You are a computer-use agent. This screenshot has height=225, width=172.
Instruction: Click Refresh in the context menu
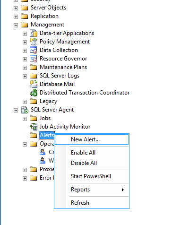click(92, 203)
